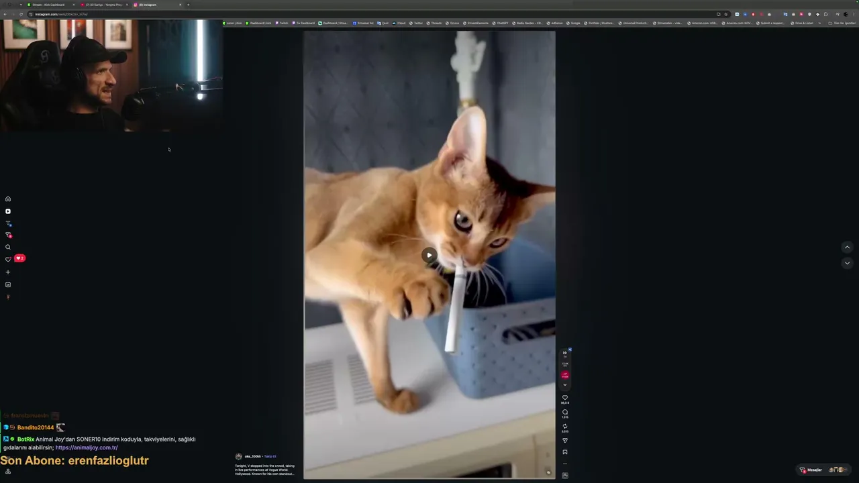Open the StreamElements bookmark

click(x=476, y=23)
